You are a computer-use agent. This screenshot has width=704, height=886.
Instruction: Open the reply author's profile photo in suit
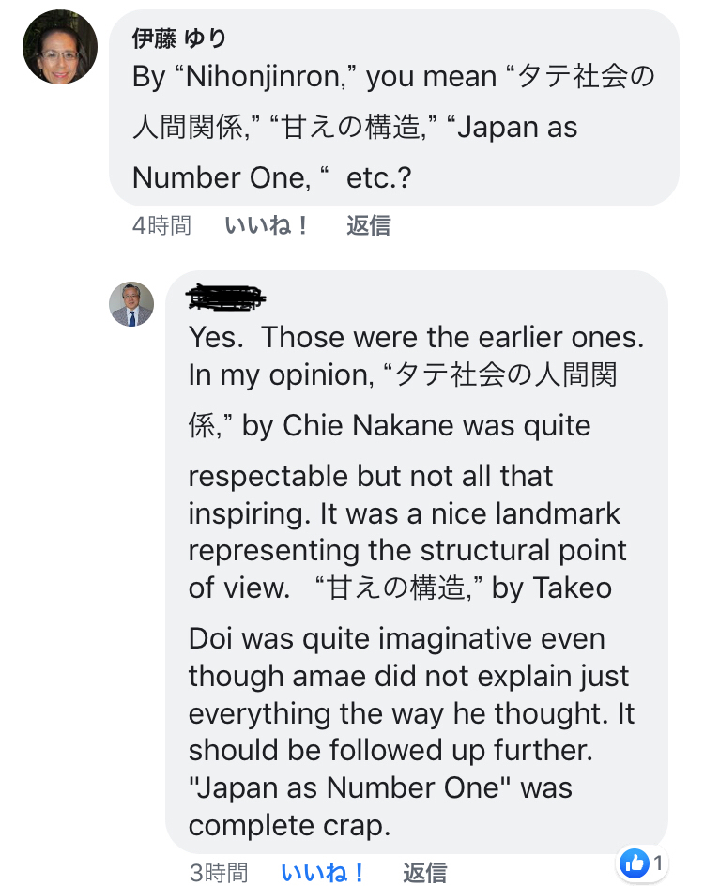pos(131,304)
